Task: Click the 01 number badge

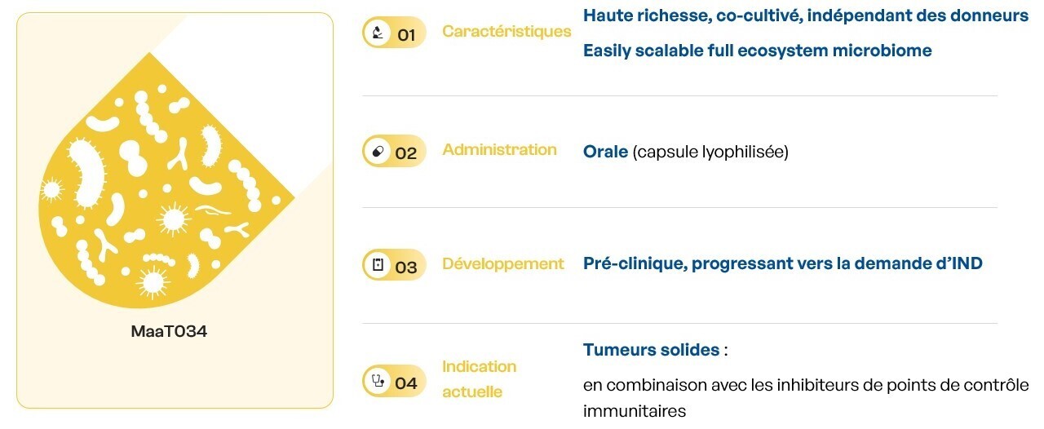Action: coord(406,34)
